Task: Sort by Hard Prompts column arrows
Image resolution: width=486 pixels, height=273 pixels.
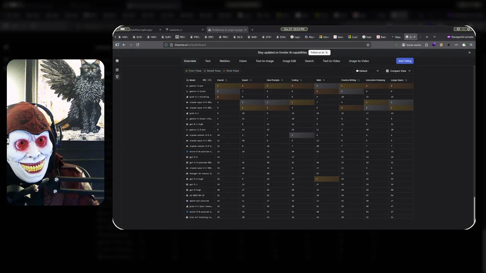Action: pyautogui.click(x=282, y=80)
